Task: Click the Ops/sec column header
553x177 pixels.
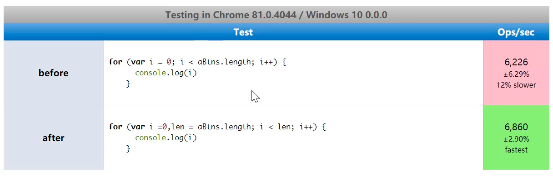Action: pos(516,32)
